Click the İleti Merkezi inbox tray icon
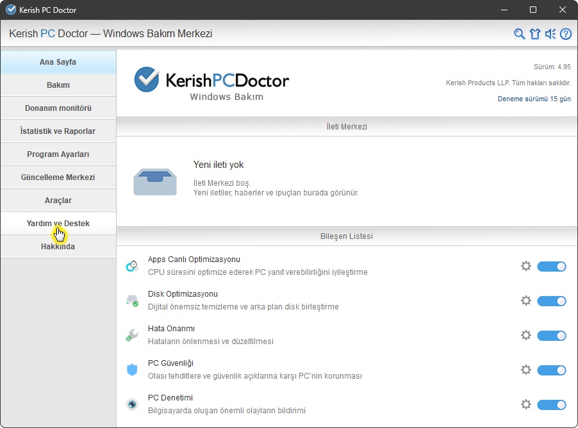Image resolution: width=578 pixels, height=428 pixels. pyautogui.click(x=155, y=181)
